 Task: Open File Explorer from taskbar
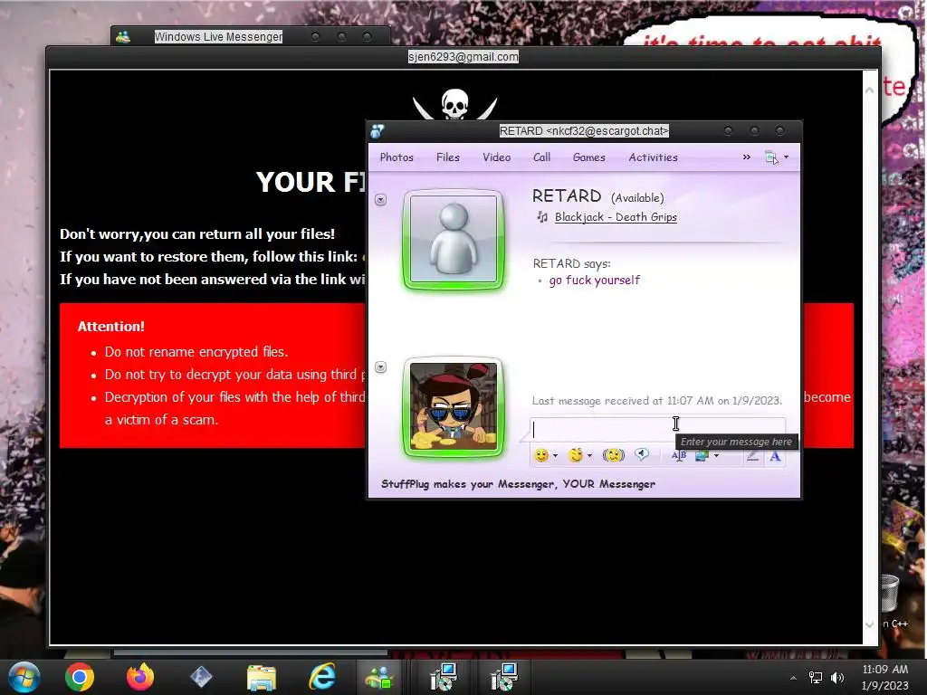pyautogui.click(x=262, y=677)
